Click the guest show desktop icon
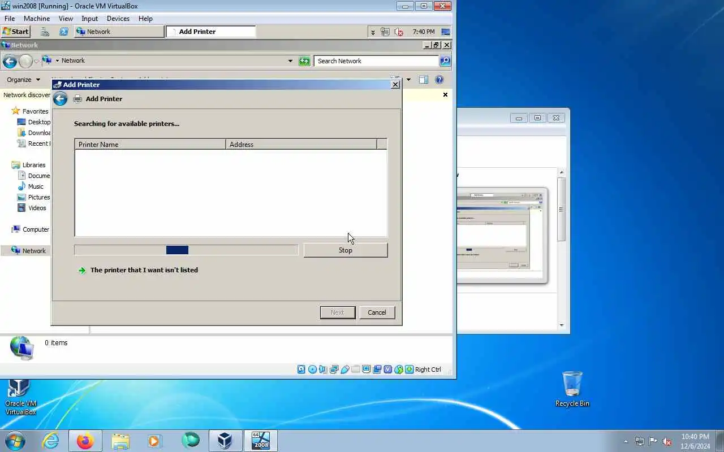Viewport: 724px width, 452px height. (446, 32)
